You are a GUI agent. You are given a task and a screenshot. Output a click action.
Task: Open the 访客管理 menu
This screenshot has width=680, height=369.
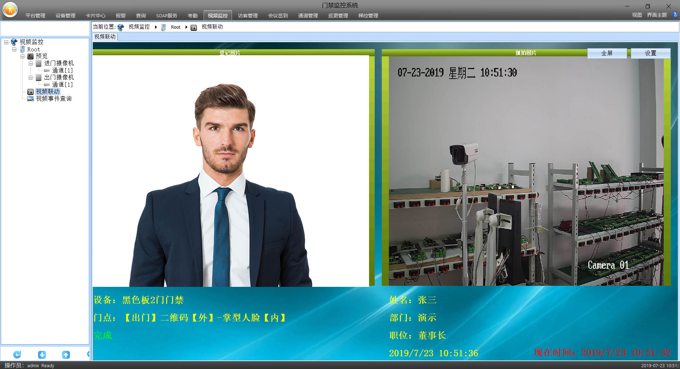point(248,16)
